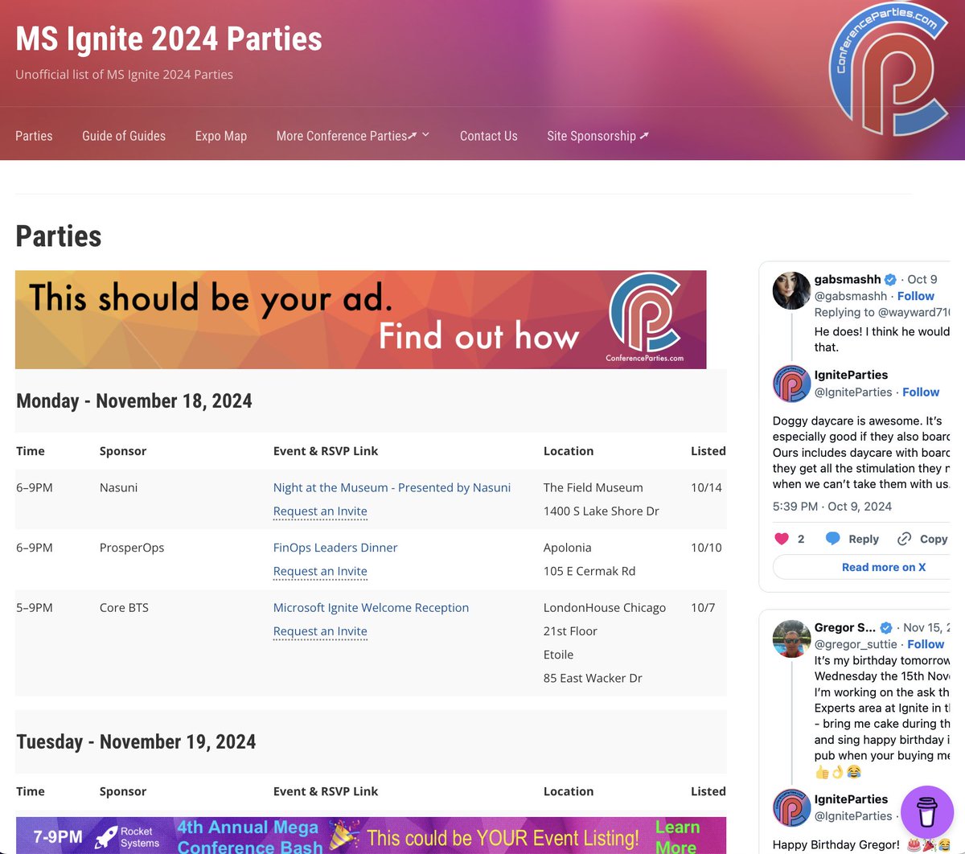Click gabsmashh verified badge icon
The width and height of the screenshot is (965, 854).
891,280
